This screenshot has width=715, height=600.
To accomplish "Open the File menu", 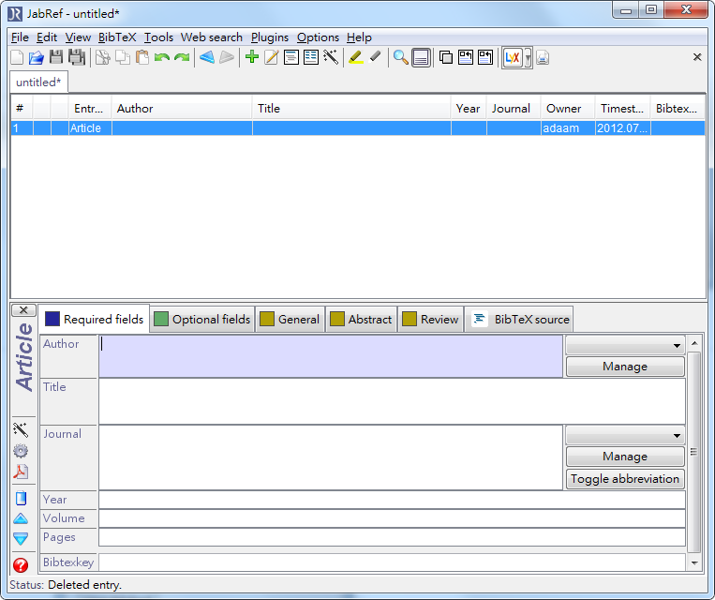I will 20,37.
